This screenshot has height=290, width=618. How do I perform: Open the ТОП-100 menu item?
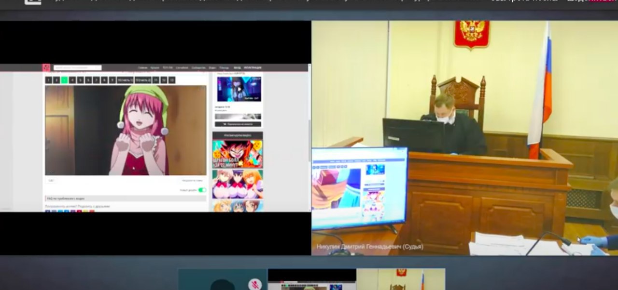tap(168, 68)
